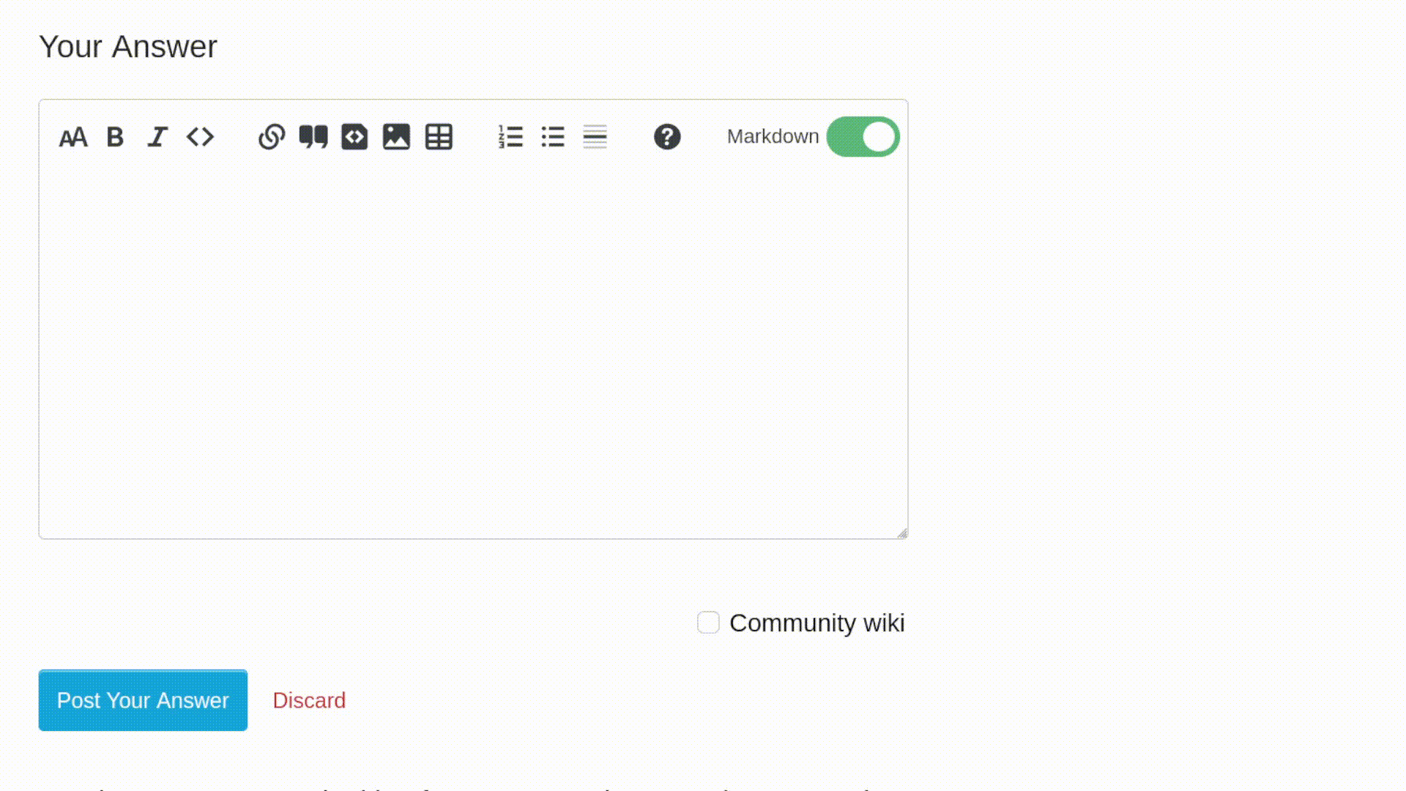1406x791 pixels.
Task: Click the horizontal rule insert icon
Action: (x=595, y=136)
